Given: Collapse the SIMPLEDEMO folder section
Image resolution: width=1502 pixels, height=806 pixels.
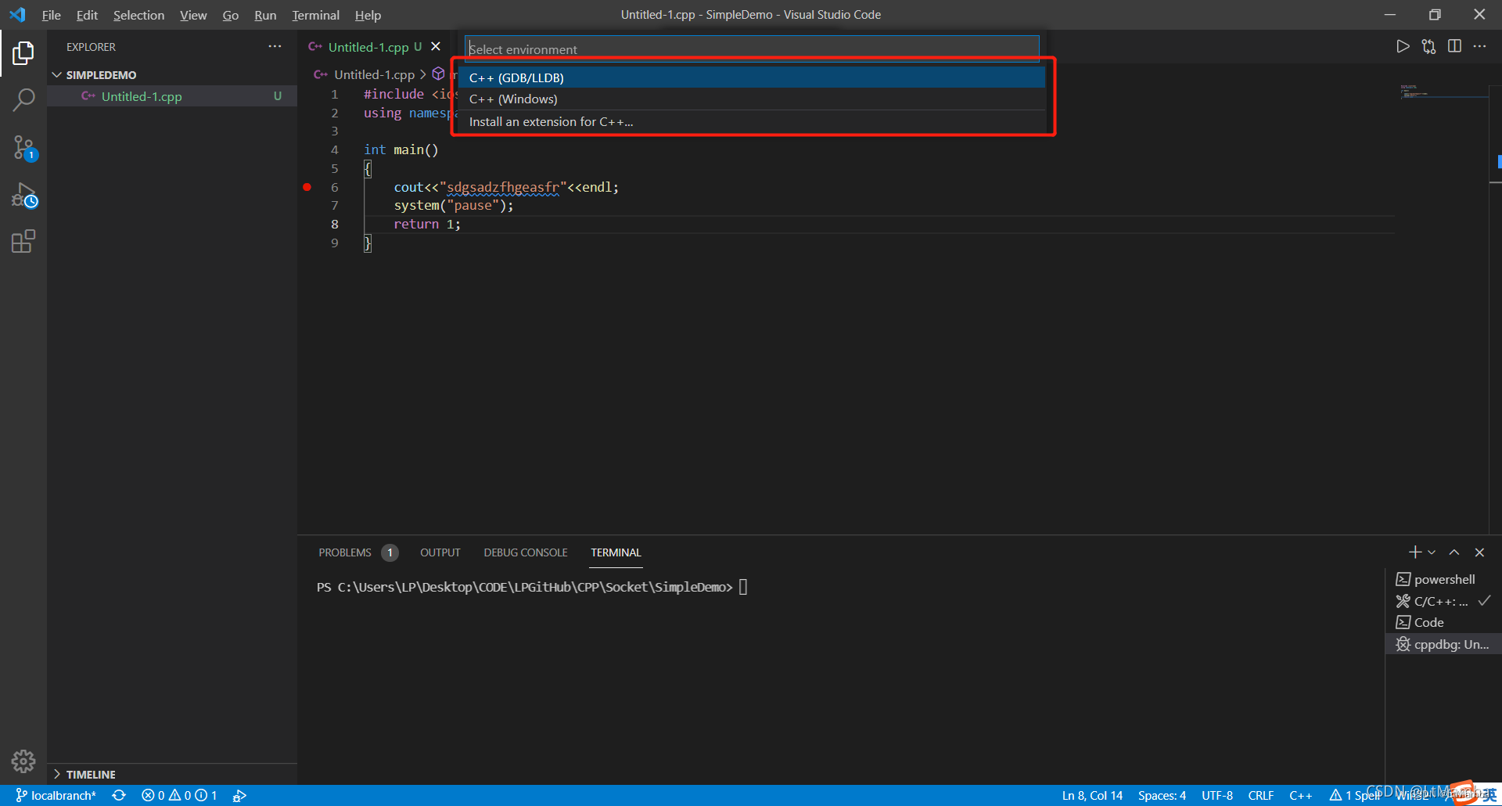Looking at the screenshot, I should 172,75.
